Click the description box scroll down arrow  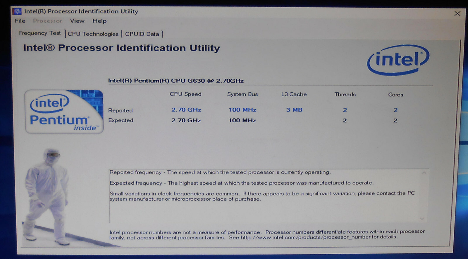pyautogui.click(x=422, y=218)
